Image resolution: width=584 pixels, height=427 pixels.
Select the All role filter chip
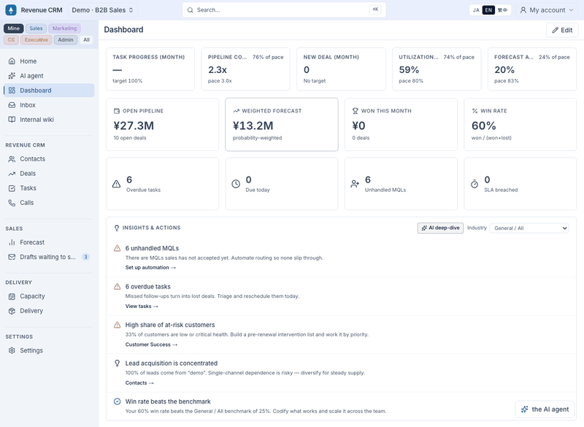coord(86,40)
